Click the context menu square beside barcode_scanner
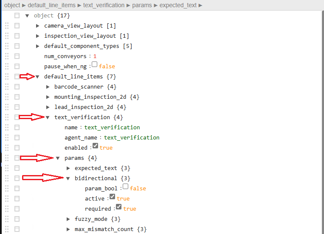Image resolution: width=324 pixels, height=234 pixels. [17, 86]
